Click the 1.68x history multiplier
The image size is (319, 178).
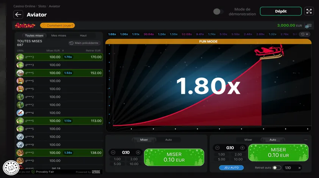112,34
